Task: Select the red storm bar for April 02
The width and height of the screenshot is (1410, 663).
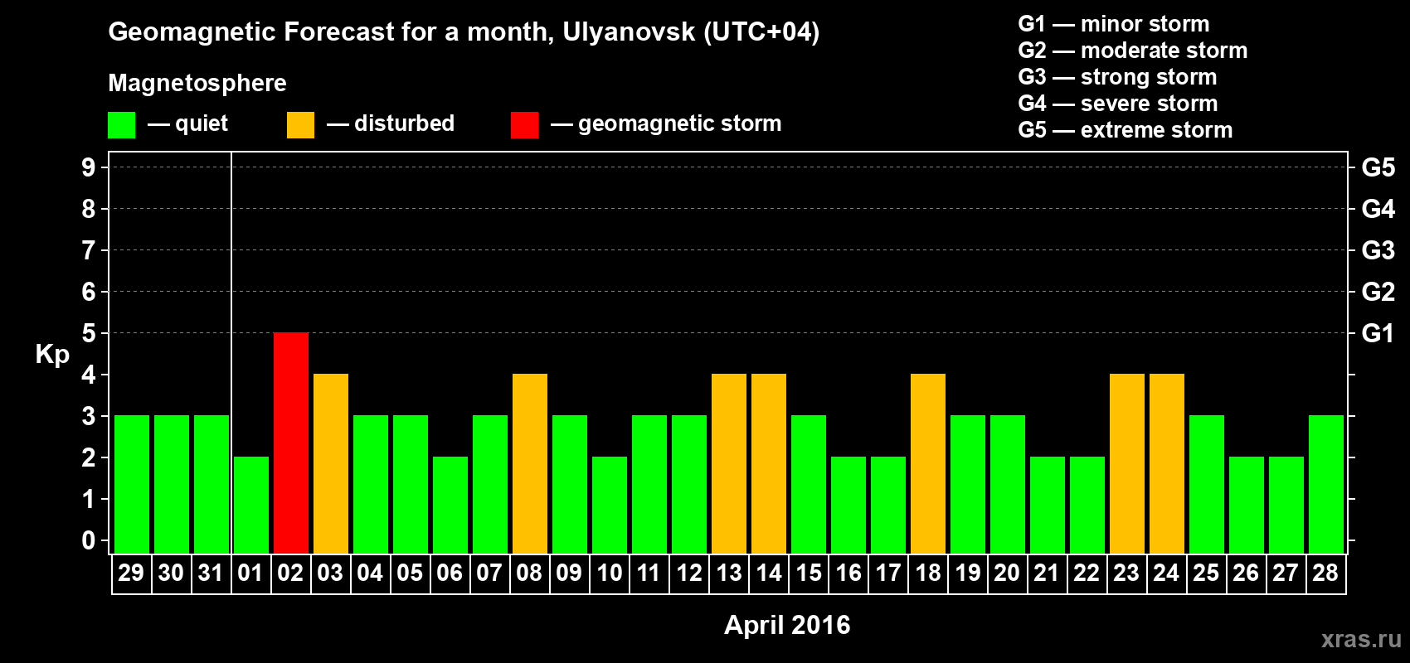Action: click(x=291, y=443)
